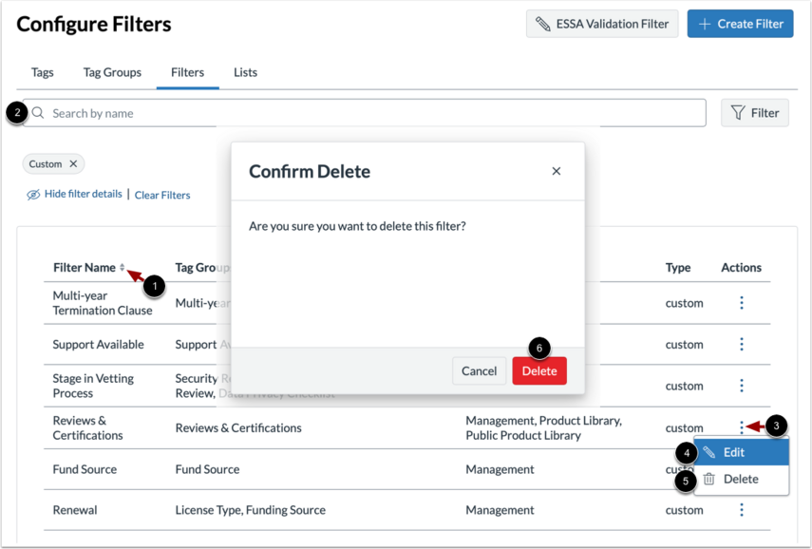Click the Support Available filter name
This screenshot has height=549, width=812.
pos(99,345)
